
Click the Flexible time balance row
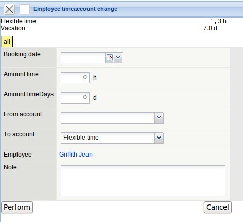pos(113,21)
